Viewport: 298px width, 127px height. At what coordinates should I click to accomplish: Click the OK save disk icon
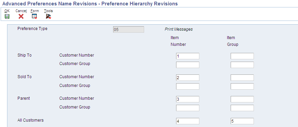click(7, 17)
